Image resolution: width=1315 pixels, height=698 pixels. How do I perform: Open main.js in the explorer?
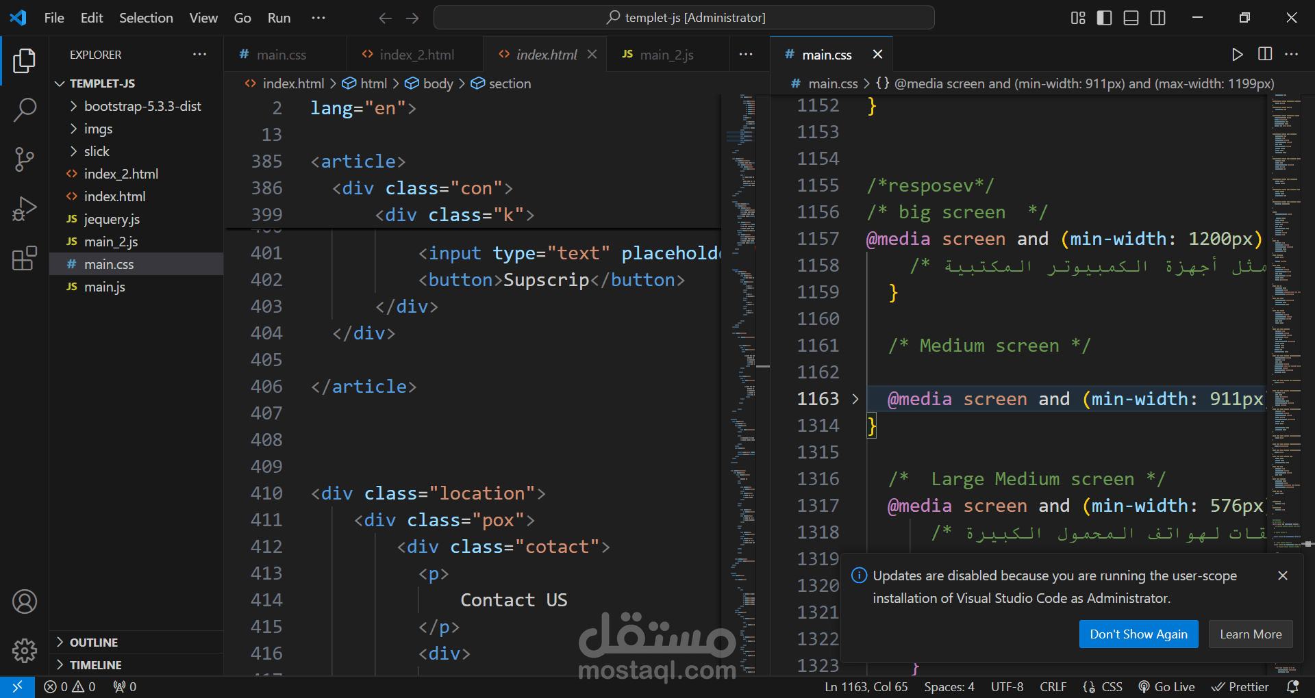[136, 287]
